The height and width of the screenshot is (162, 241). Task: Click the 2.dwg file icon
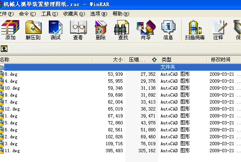pos(2,137)
